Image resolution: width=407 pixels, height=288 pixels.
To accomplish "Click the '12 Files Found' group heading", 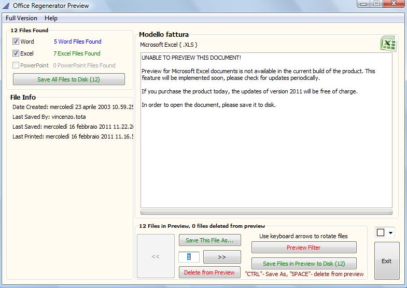I will coord(30,31).
